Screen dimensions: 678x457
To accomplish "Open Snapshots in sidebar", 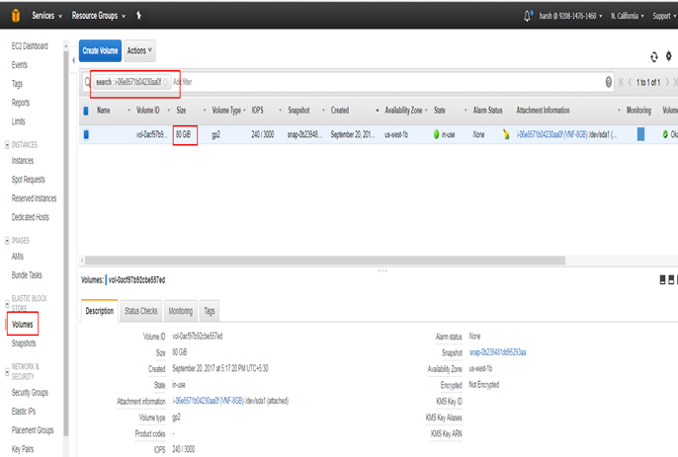I will point(24,343).
